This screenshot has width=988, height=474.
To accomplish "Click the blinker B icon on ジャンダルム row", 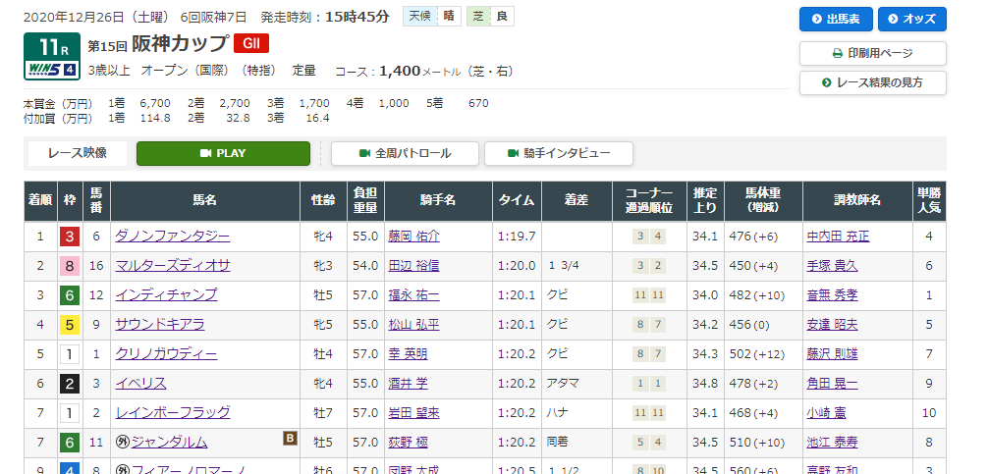I will 290,438.
